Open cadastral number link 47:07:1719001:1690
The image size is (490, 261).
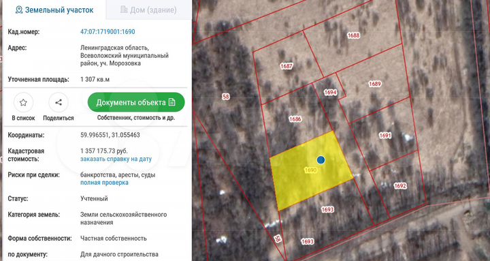point(108,31)
